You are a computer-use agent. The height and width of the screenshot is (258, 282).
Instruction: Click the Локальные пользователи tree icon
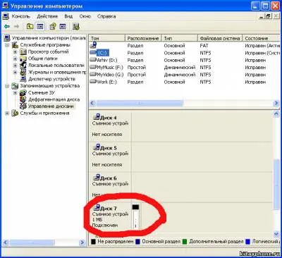(23, 65)
